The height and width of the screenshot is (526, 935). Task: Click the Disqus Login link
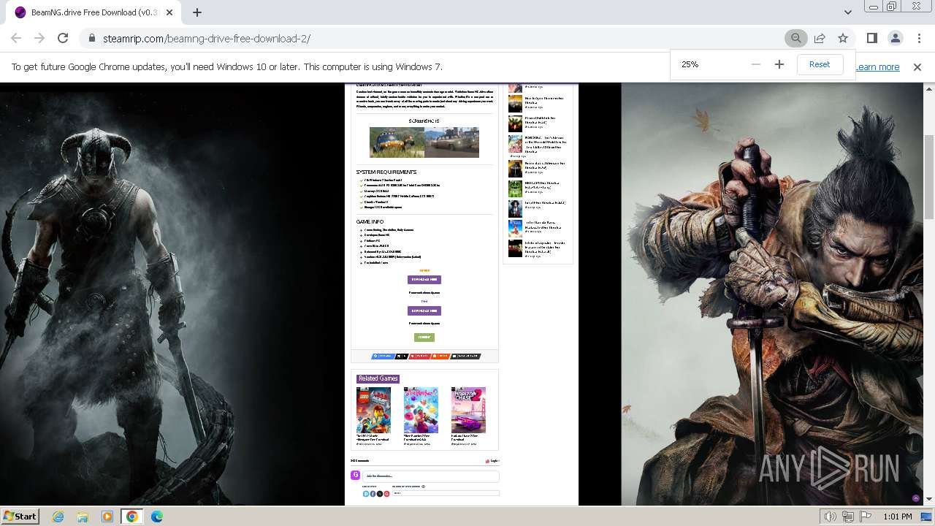[x=494, y=461]
